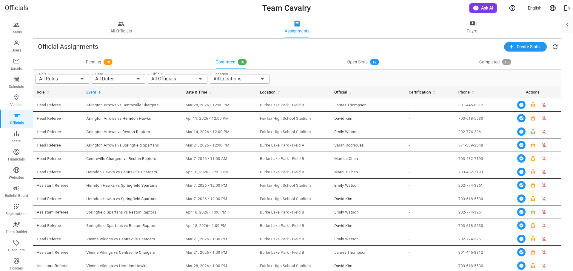Open the Date filter dropdown

tap(118, 79)
